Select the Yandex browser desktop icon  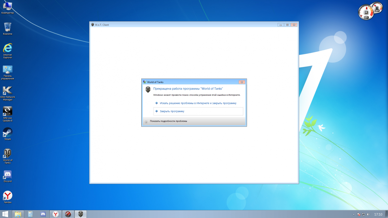pyautogui.click(x=7, y=195)
